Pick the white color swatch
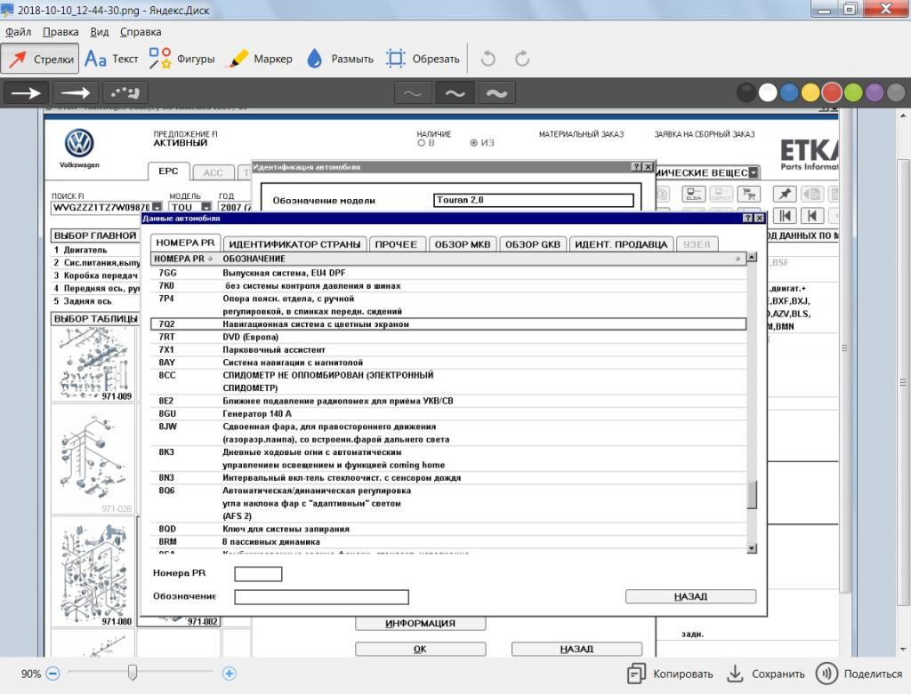The height and width of the screenshot is (694, 911). 768,92
